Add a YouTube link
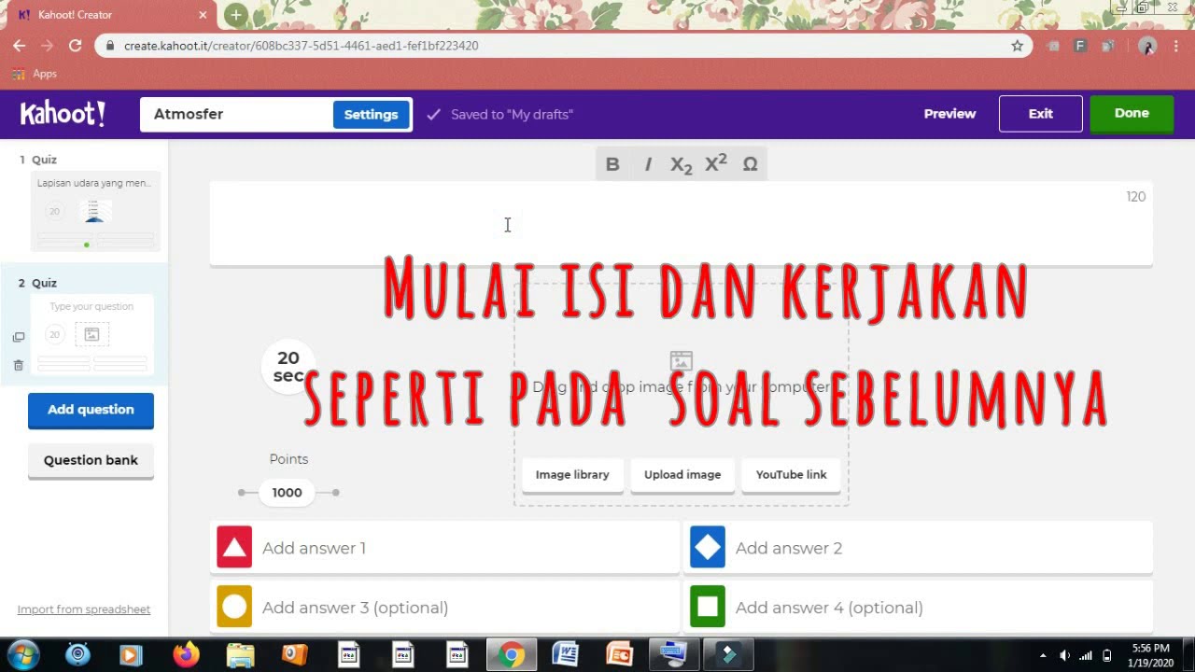 coord(792,475)
